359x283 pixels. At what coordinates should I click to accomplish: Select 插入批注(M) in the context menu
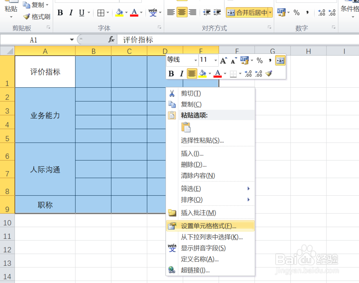pos(210,213)
